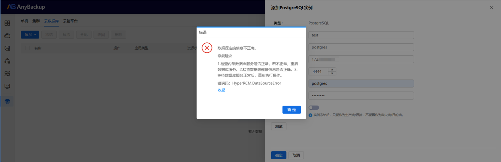Viewport: 501px width, 162px height.
Task: Open the dashboard grid icon in sidebar
Action: coord(7,23)
